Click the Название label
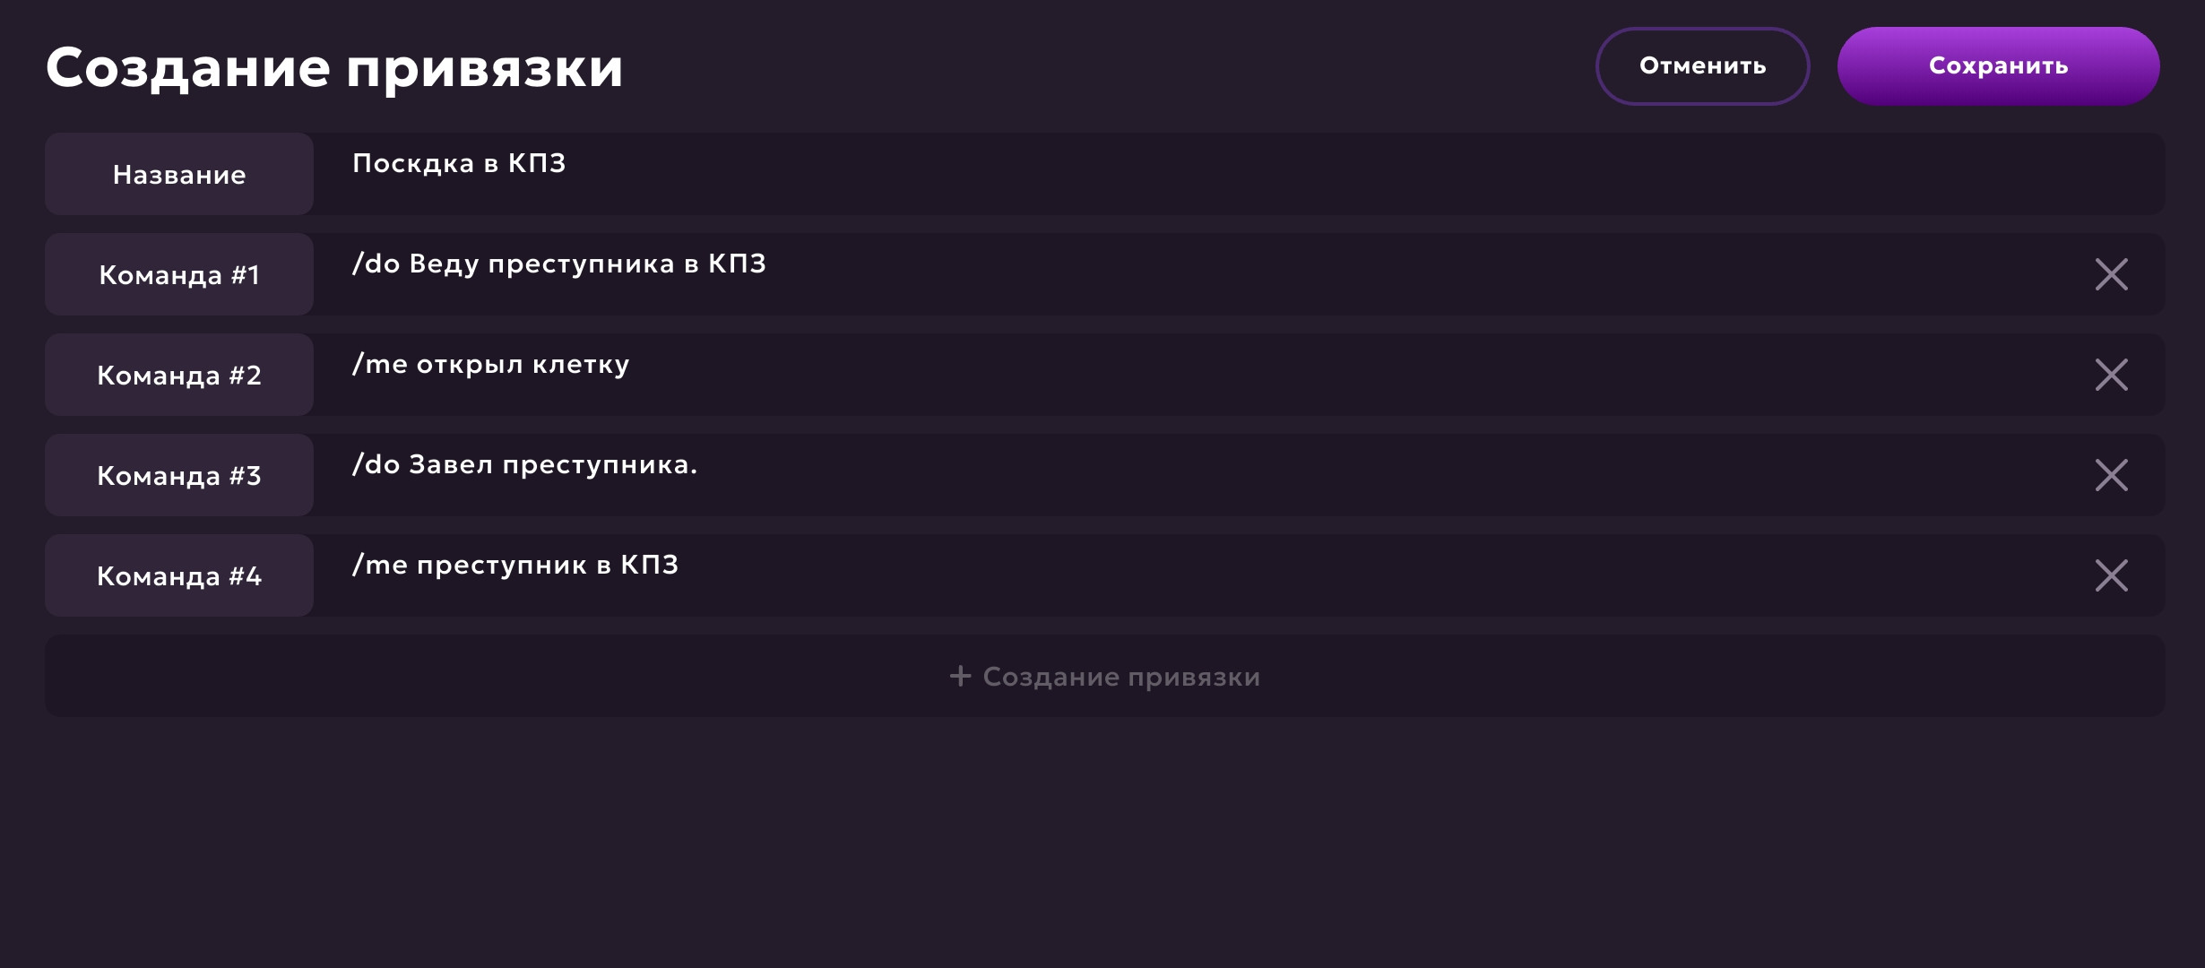Image resolution: width=2205 pixels, height=968 pixels. point(179,175)
